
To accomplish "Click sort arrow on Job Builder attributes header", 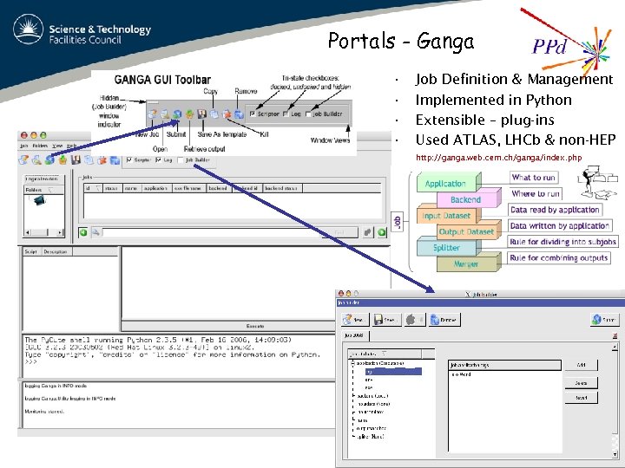I will (x=384, y=354).
